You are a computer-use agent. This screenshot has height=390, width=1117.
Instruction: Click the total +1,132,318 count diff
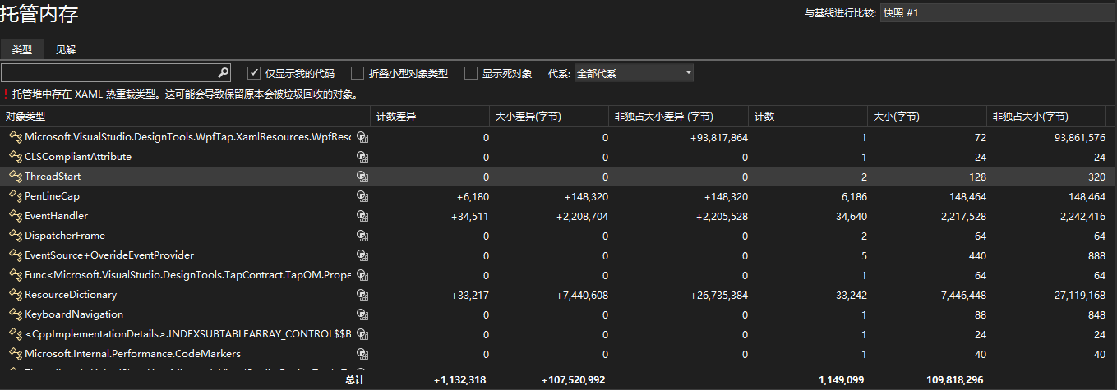460,380
